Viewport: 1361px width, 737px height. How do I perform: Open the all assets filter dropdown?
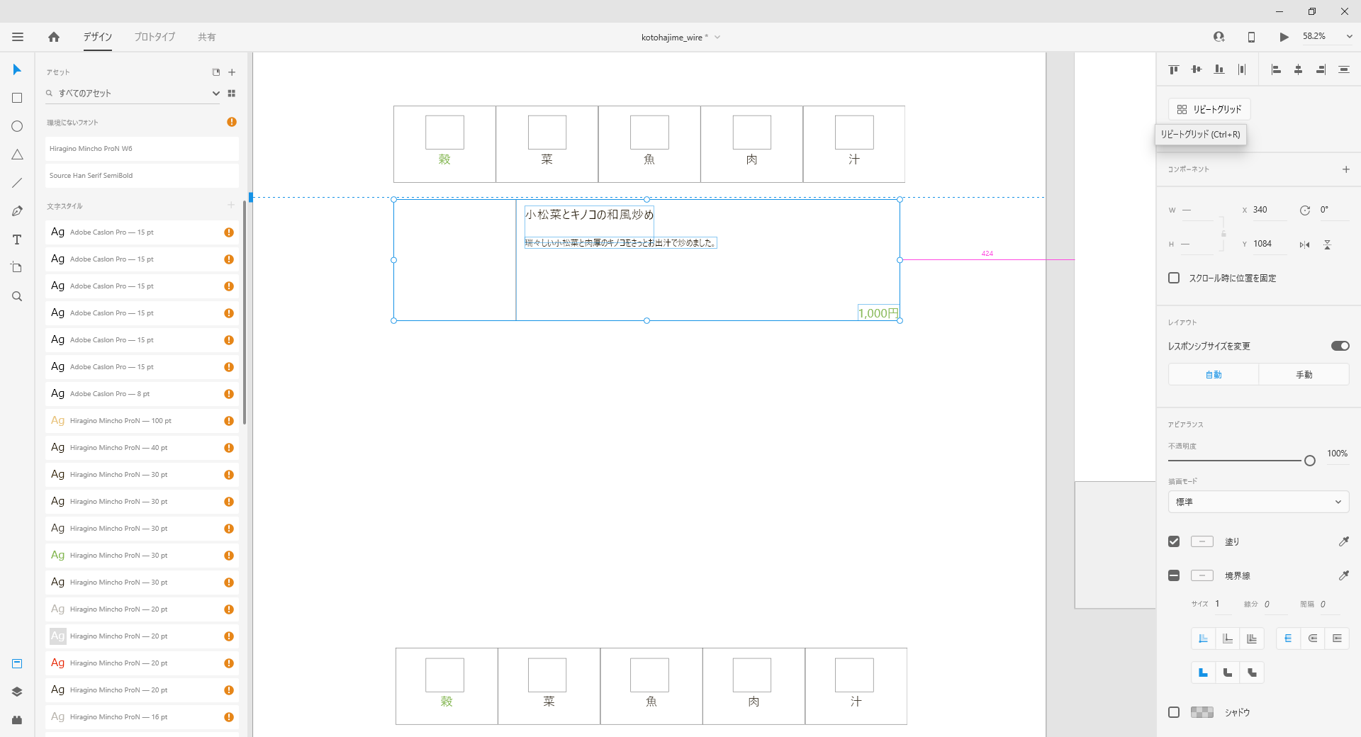point(215,94)
